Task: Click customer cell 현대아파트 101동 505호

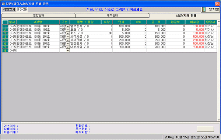Action: click(38, 47)
